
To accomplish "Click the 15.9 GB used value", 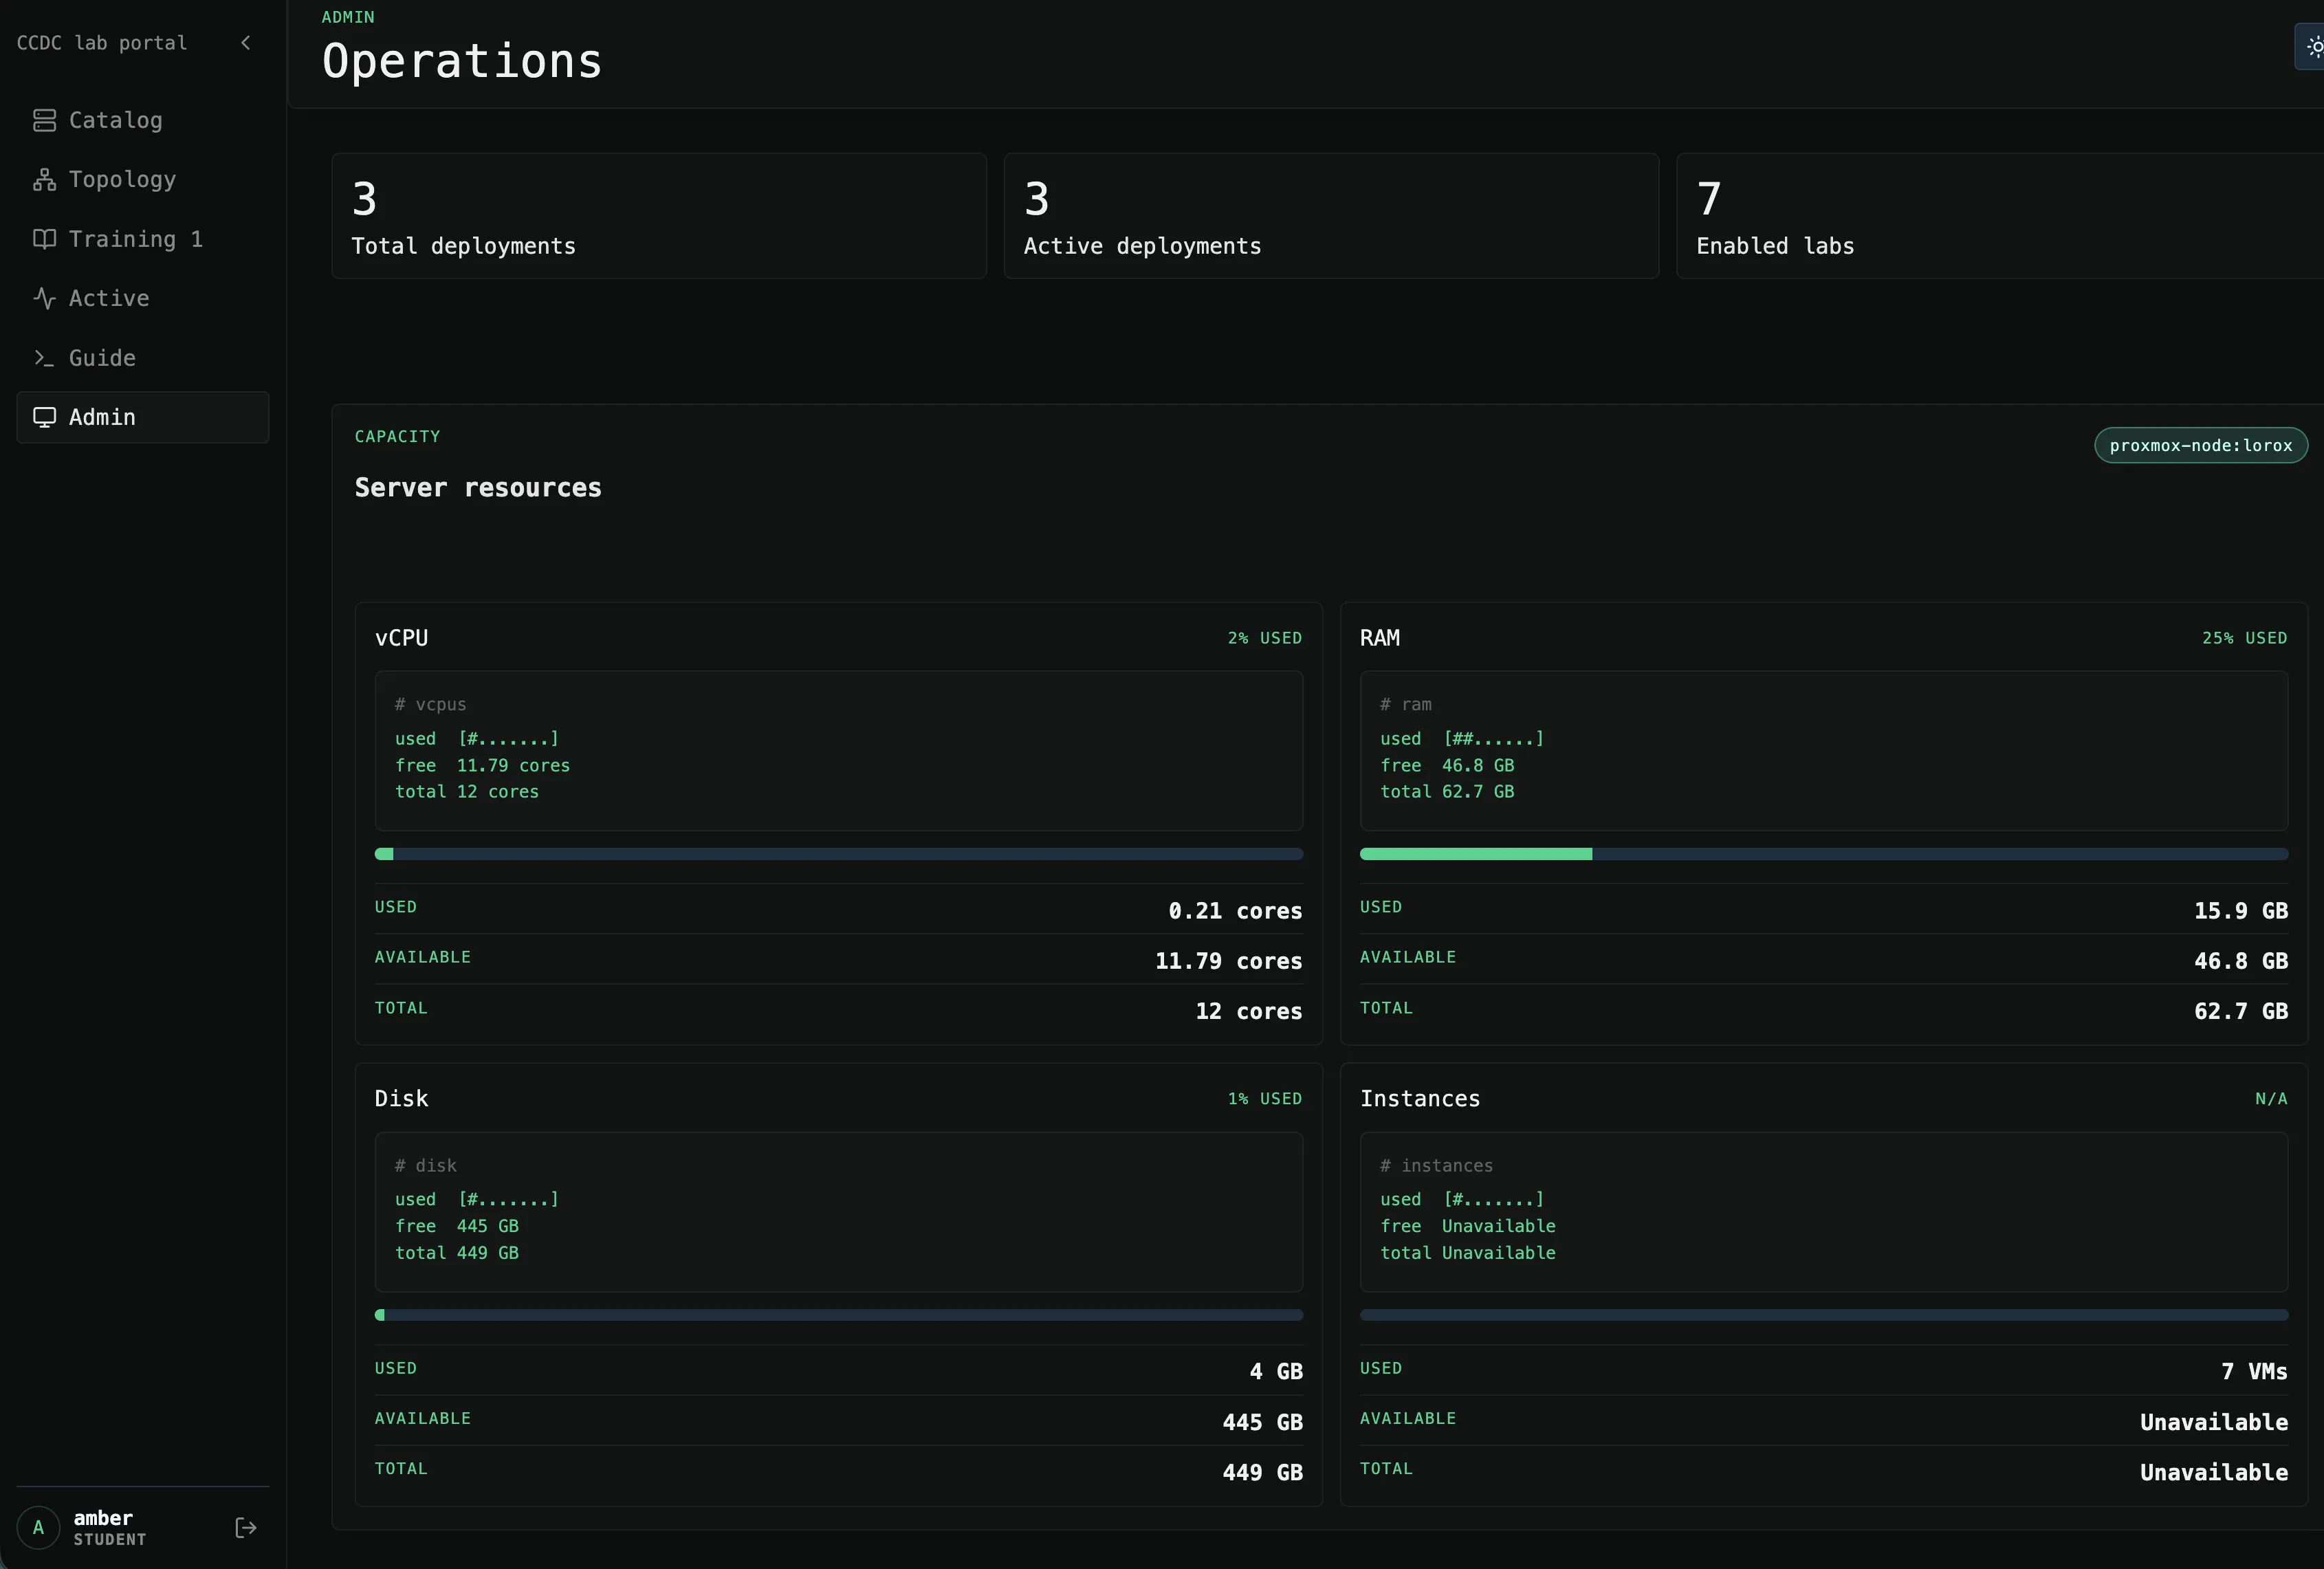I will [2241, 911].
